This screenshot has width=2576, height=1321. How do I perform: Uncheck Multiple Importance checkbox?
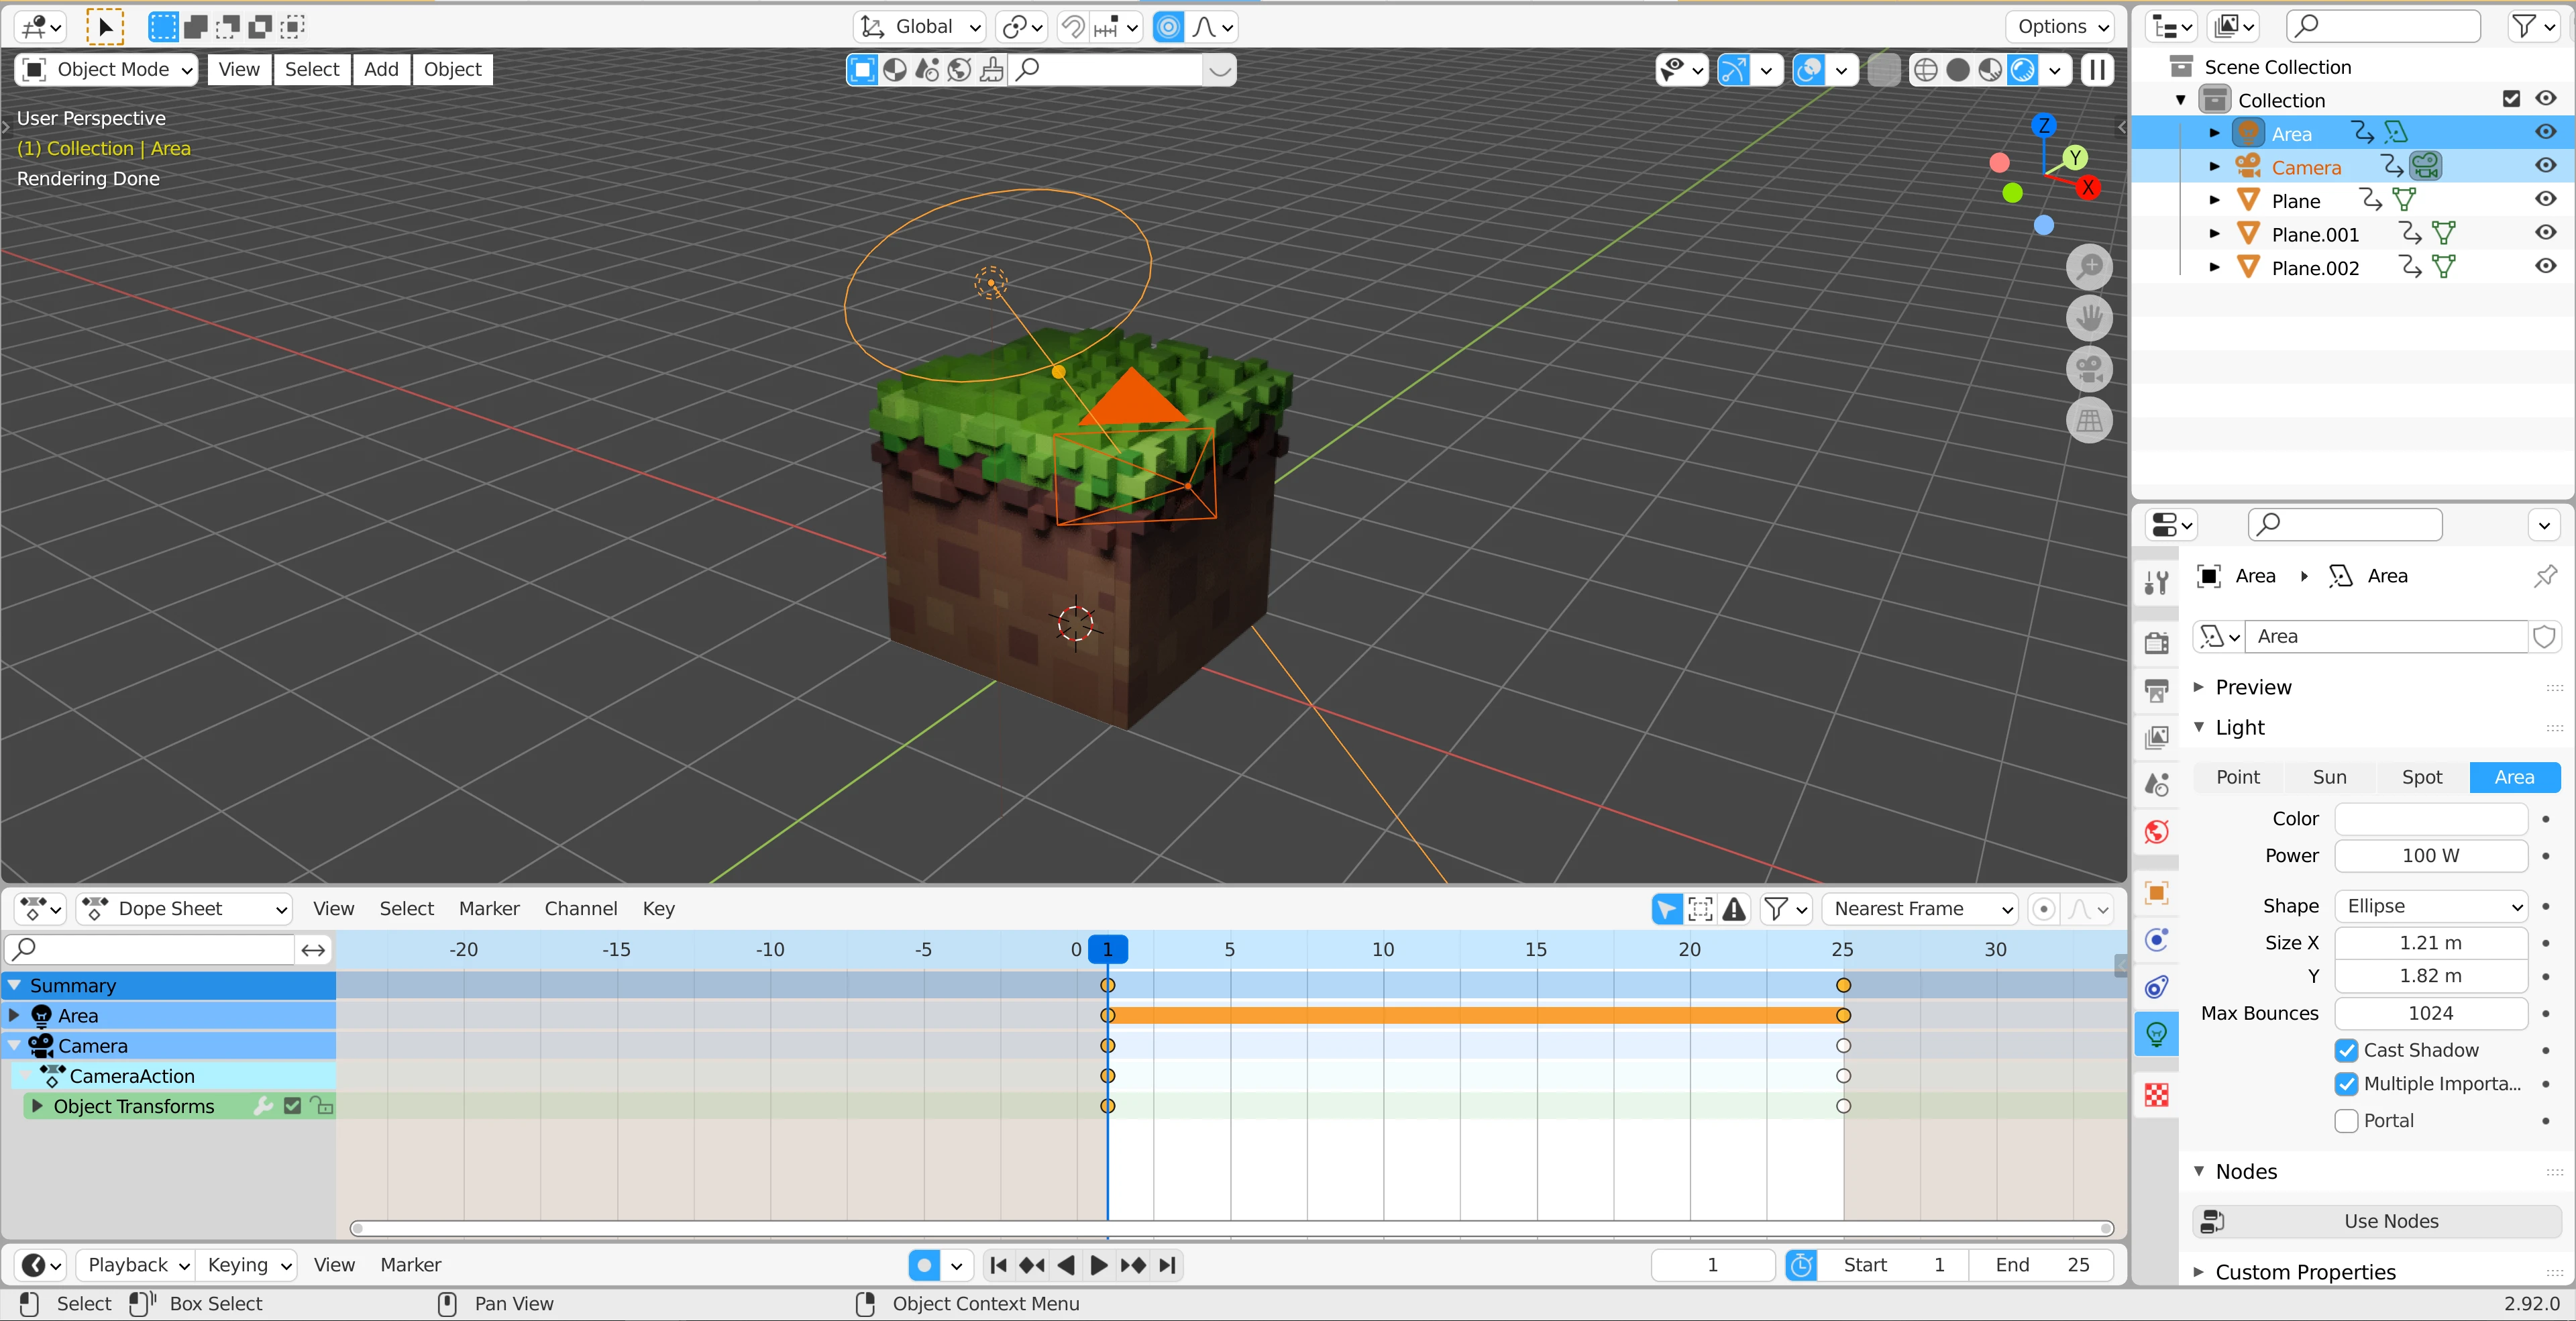(x=2346, y=1084)
